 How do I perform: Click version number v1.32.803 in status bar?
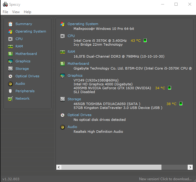pos(11,179)
